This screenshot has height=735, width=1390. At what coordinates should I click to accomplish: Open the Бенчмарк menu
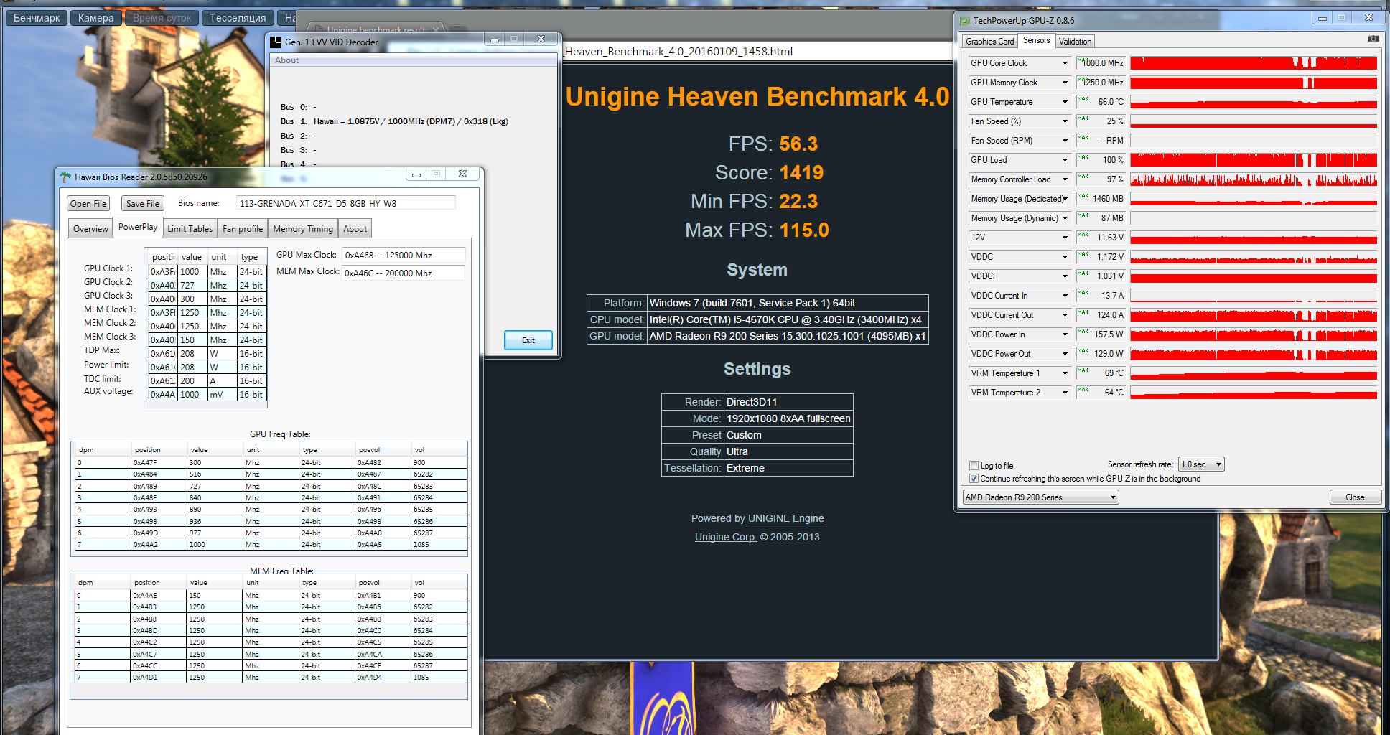pos(37,18)
